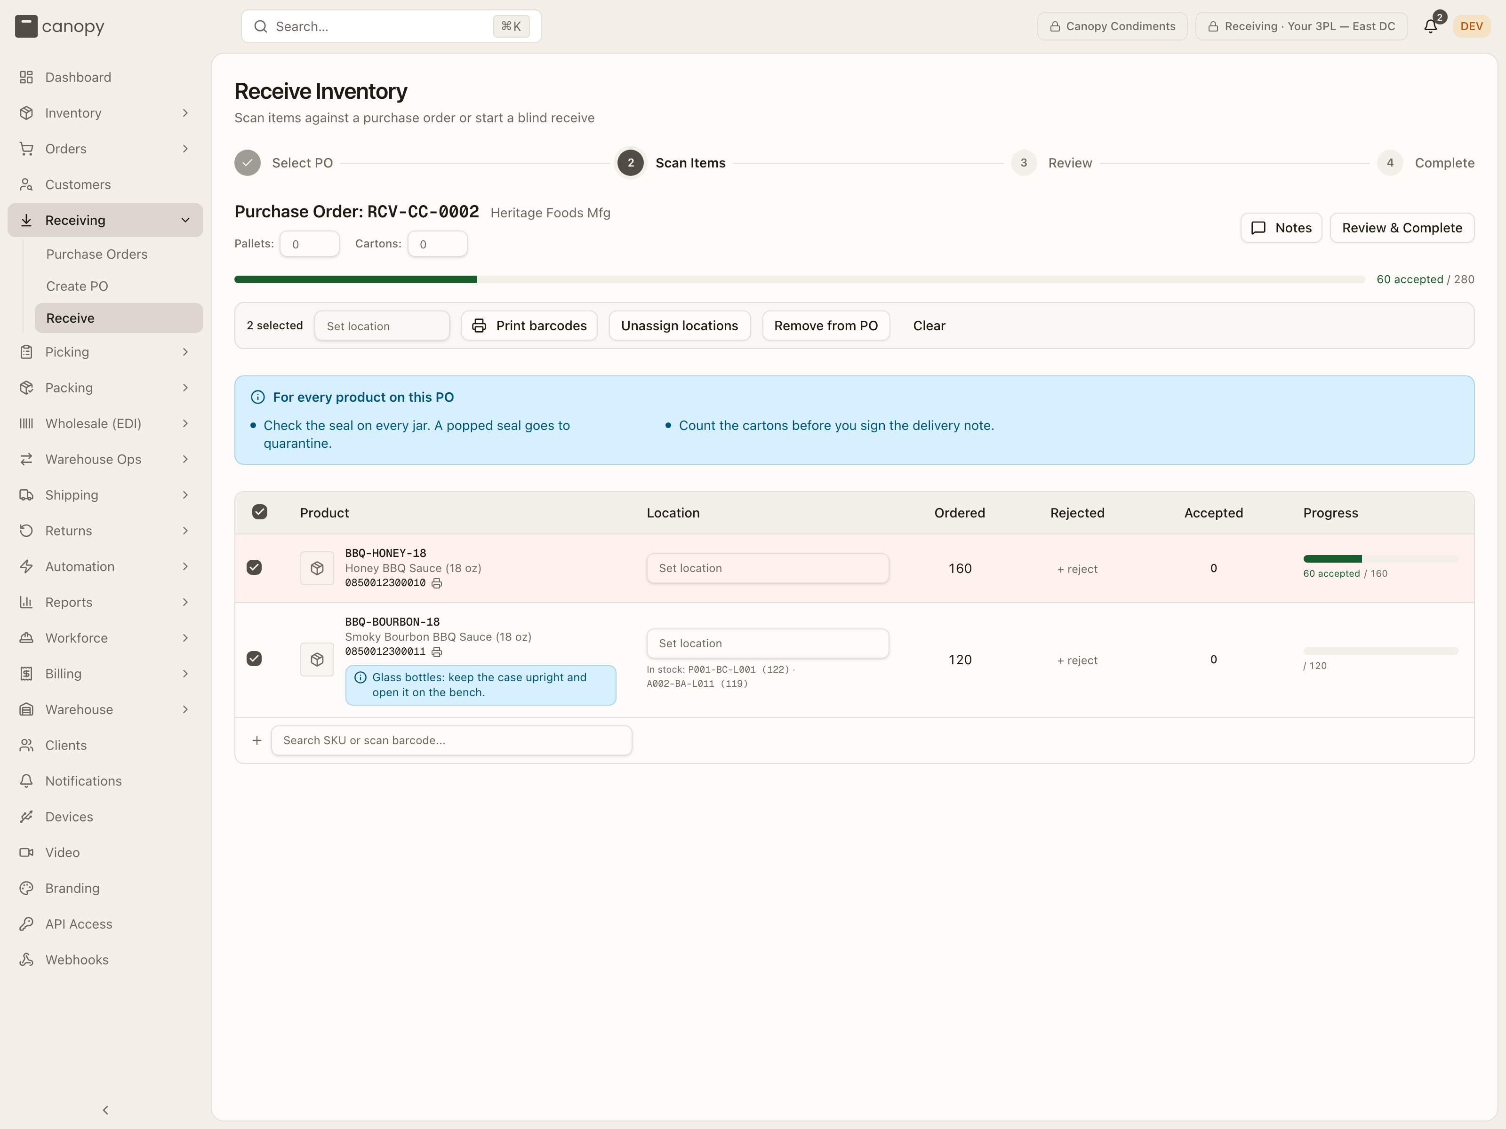The image size is (1506, 1129).
Task: Focus the top Search field
Action: pos(392,26)
